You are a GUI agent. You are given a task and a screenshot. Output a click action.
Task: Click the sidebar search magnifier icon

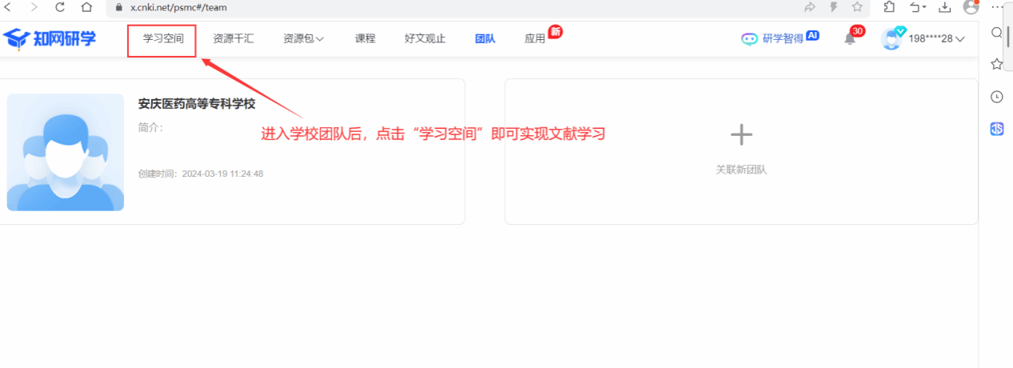tap(997, 33)
